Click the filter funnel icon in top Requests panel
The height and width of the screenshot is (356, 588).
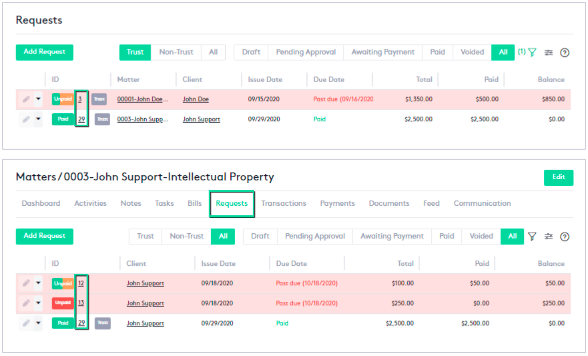coord(532,53)
